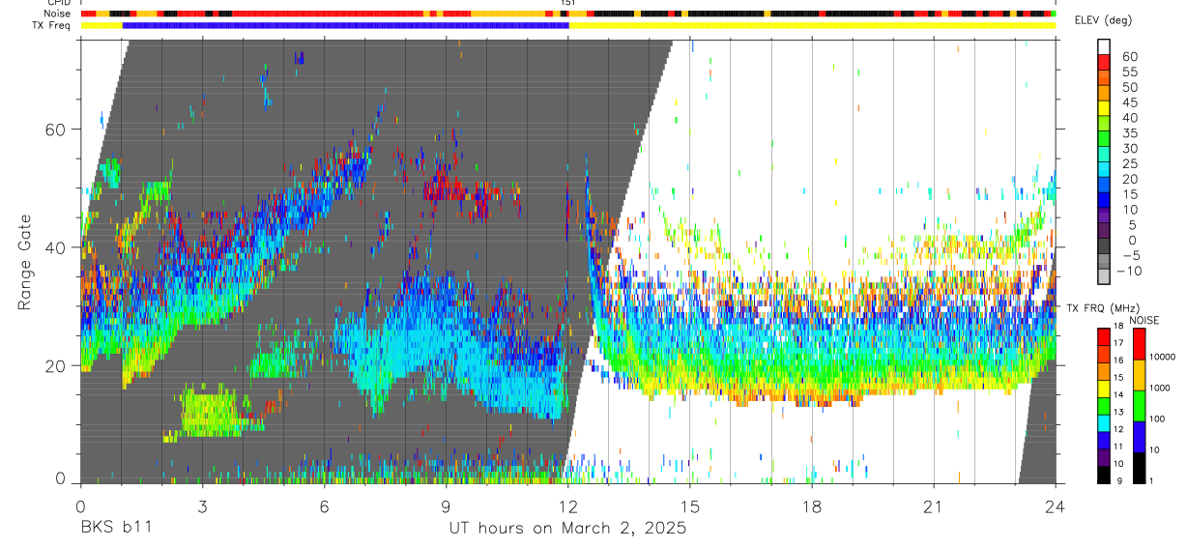This screenshot has width=1187, height=548.
Task: Select the cyan 20–25 elevation color swatch
Action: coord(1104,169)
